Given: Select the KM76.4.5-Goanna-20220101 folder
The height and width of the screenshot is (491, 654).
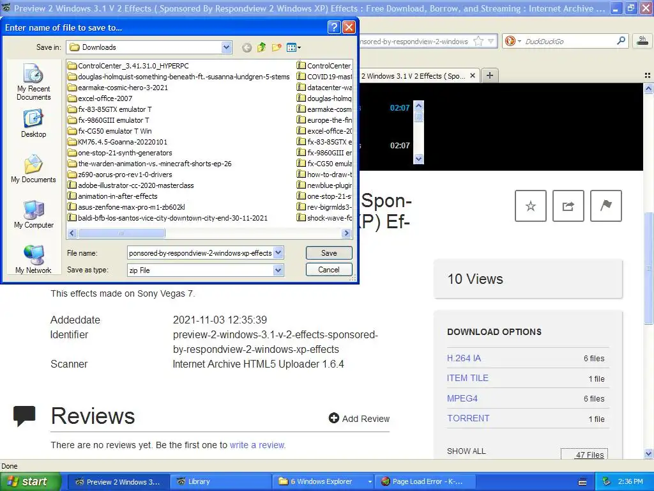Looking at the screenshot, I should click(x=118, y=141).
